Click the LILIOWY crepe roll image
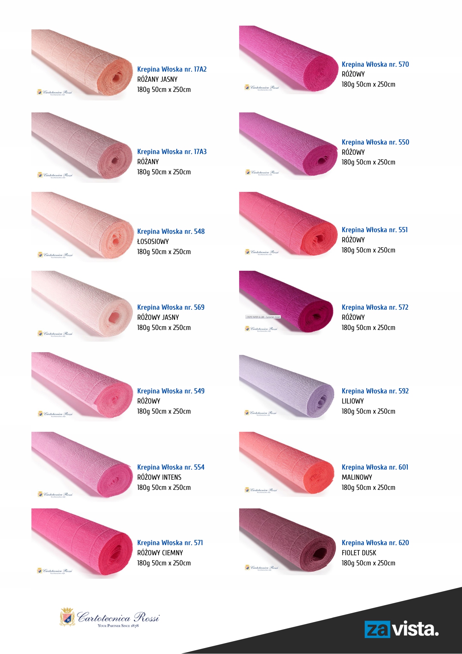The image size is (462, 654). pos(287,387)
